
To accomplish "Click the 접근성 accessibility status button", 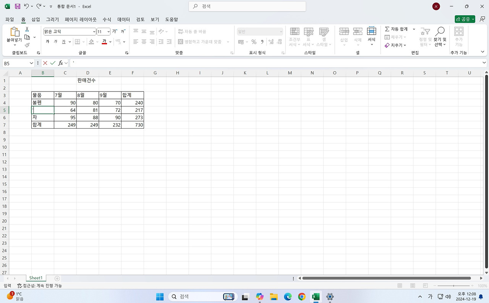I will pos(39,286).
